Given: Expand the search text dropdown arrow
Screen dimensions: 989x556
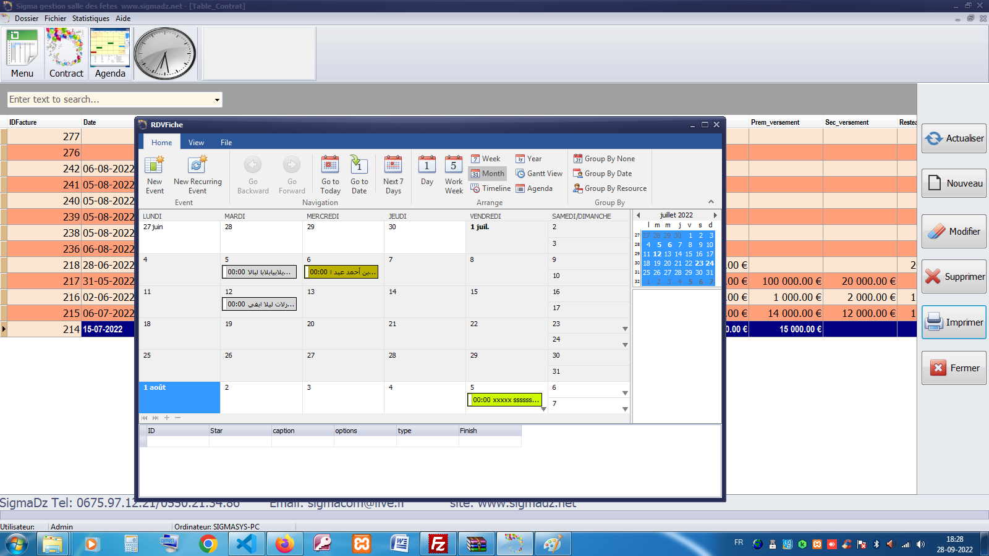Looking at the screenshot, I should click(x=217, y=100).
